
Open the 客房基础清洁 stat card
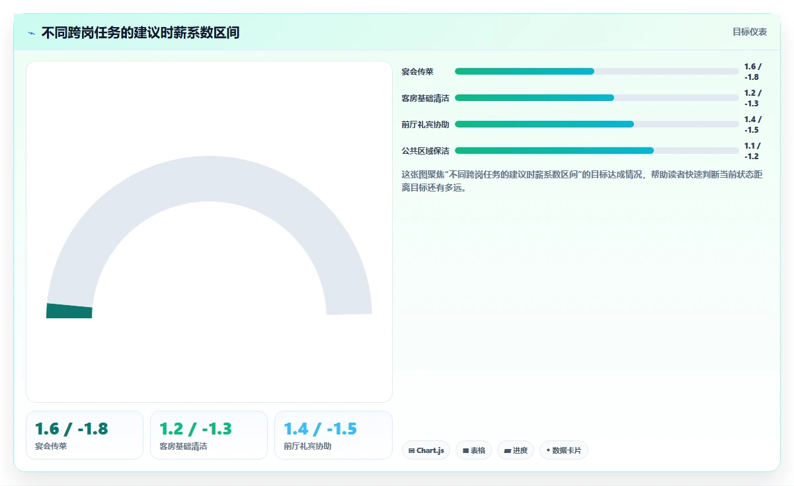(x=209, y=435)
